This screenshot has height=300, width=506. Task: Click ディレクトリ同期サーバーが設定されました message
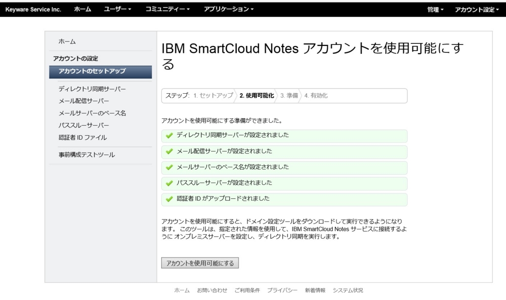pos(233,135)
